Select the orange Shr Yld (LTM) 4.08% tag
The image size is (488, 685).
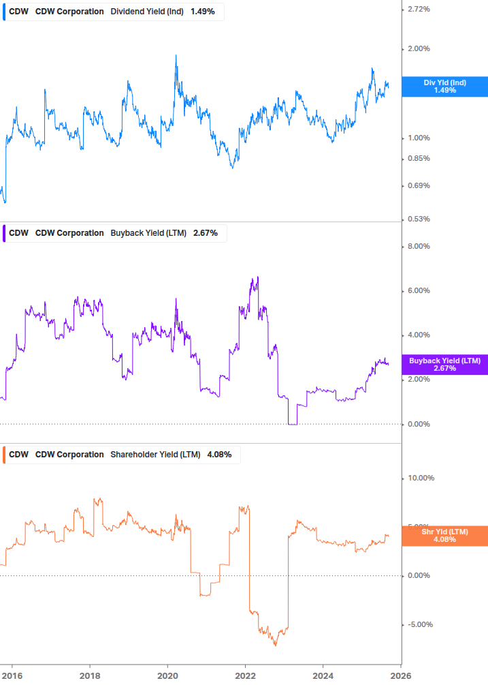pos(445,536)
